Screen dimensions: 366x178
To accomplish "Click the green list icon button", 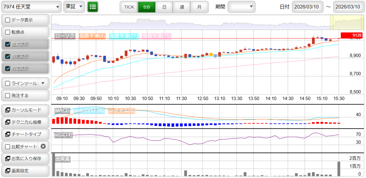I will pyautogui.click(x=93, y=7).
